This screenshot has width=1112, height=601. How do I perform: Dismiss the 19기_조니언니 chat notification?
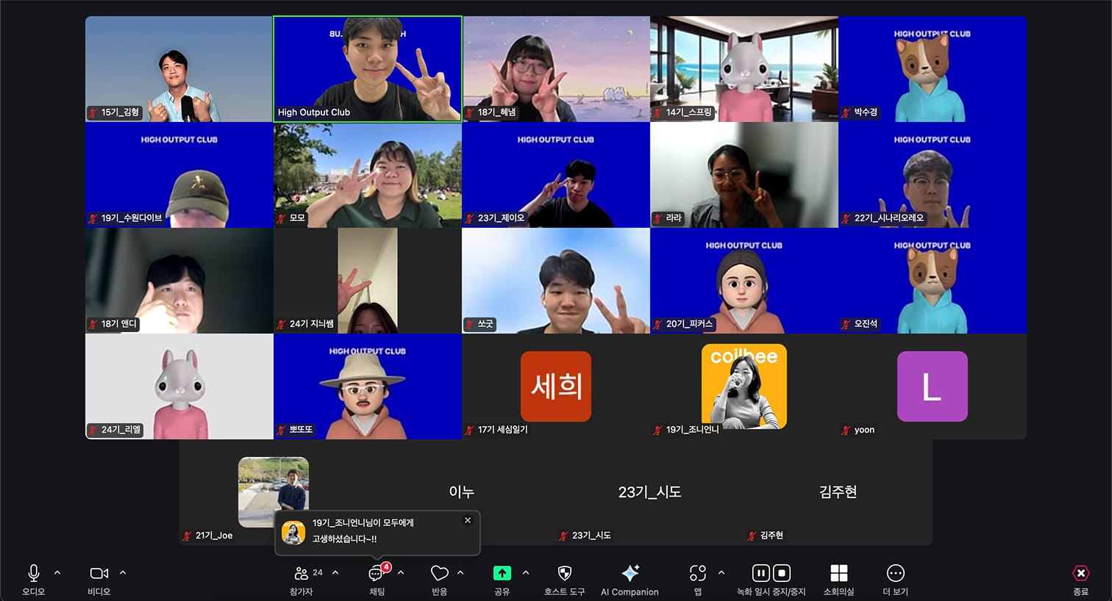tap(467, 520)
